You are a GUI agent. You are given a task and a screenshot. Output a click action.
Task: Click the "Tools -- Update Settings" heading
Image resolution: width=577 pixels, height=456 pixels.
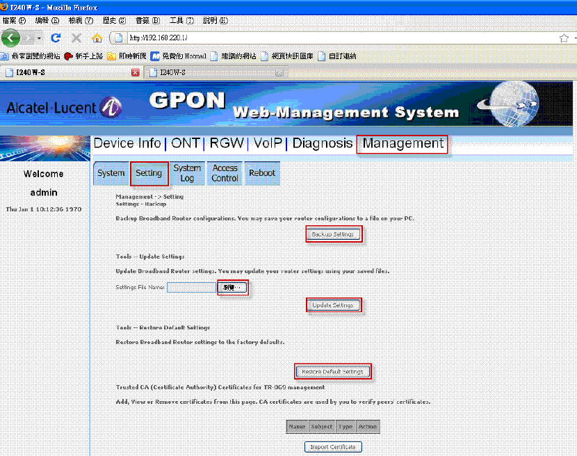pos(150,256)
